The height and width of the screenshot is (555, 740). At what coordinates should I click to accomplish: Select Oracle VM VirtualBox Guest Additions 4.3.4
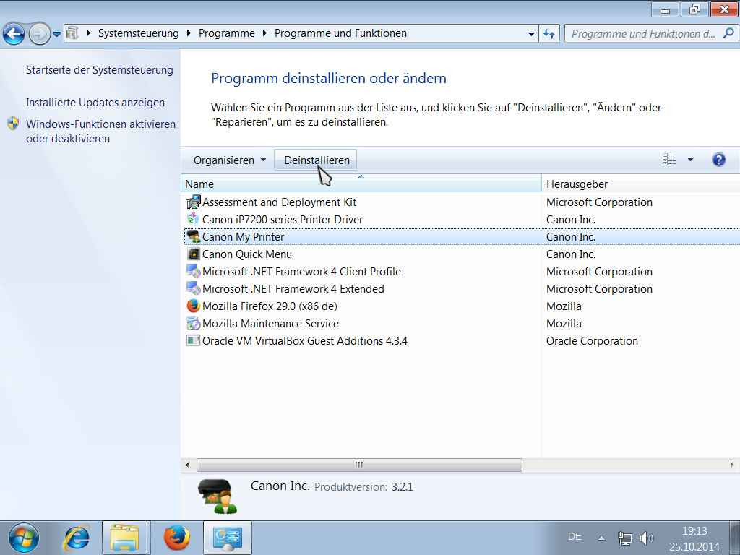(304, 341)
